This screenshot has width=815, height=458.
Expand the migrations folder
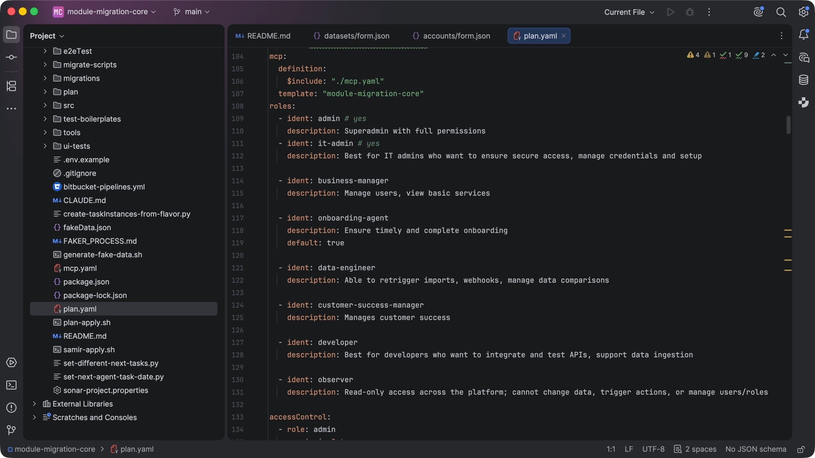pyautogui.click(x=45, y=78)
